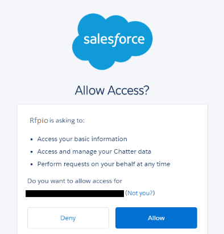Click the Allow button
Screen dimensions: 224x234
click(156, 218)
